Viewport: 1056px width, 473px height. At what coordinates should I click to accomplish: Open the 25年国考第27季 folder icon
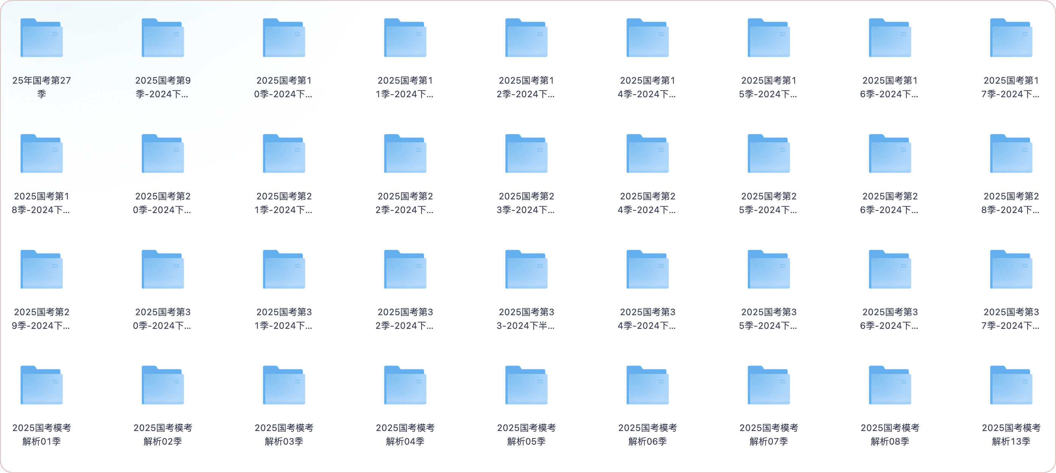(41, 38)
